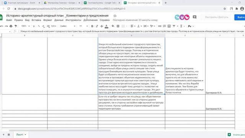Screen dimensions: 245x138
Task: Decrease decimal places
Action: [43, 26]
